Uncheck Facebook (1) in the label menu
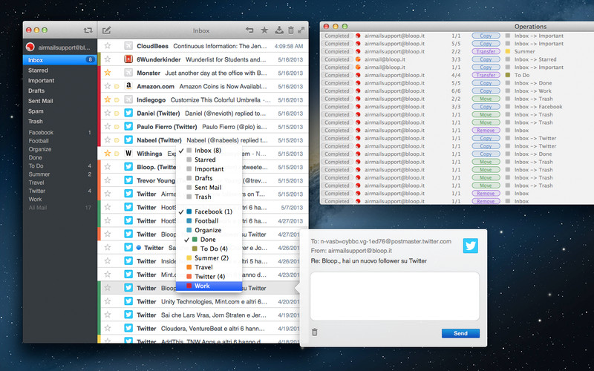 click(209, 211)
